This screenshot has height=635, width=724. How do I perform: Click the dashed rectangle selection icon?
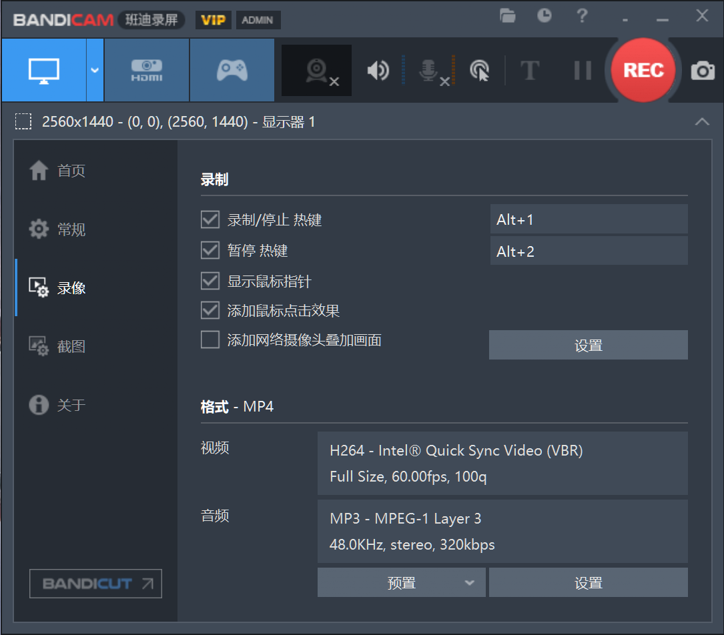[23, 121]
